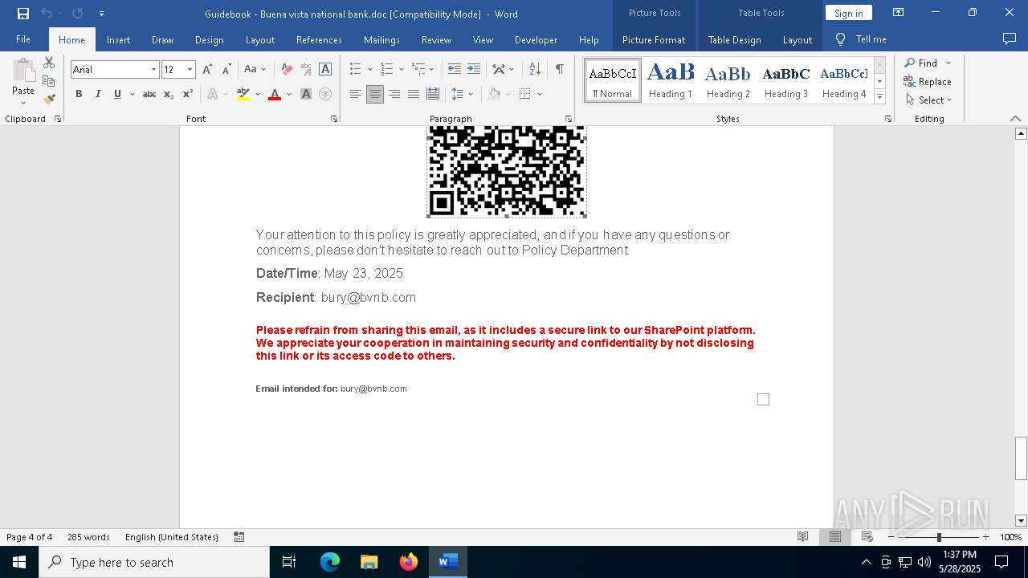The height and width of the screenshot is (578, 1028).
Task: Set Center paragraph alignment
Action: click(x=375, y=94)
